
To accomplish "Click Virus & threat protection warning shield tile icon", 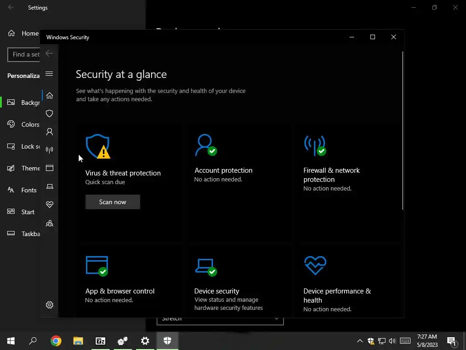I will pos(98,146).
